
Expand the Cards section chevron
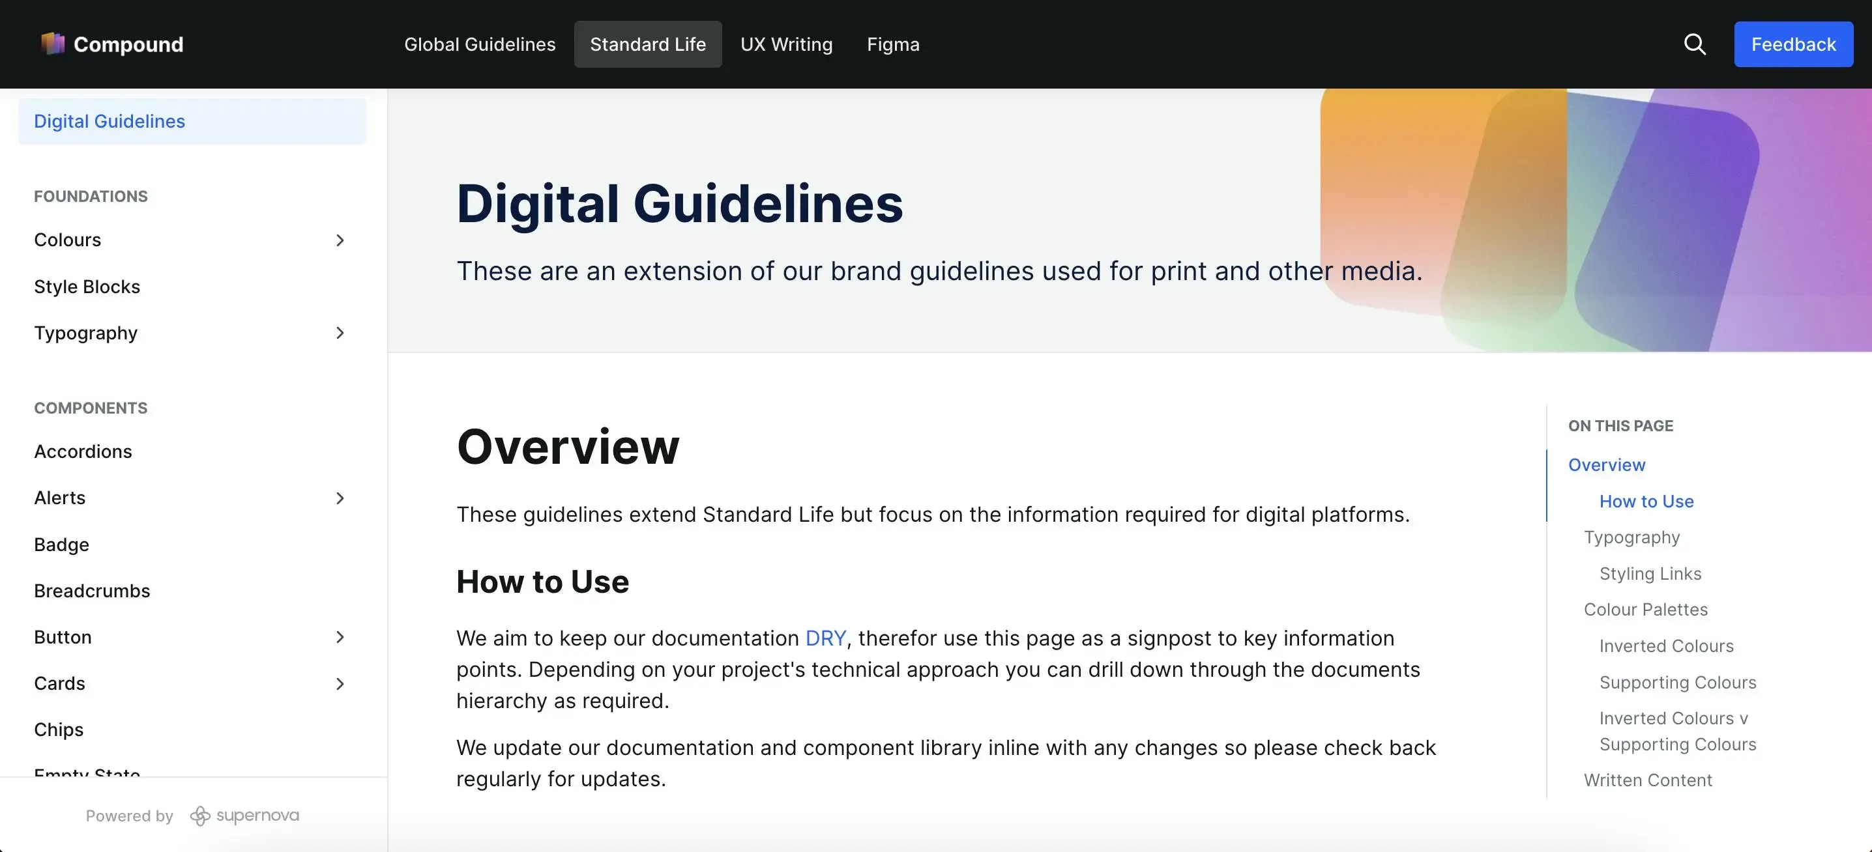340,683
